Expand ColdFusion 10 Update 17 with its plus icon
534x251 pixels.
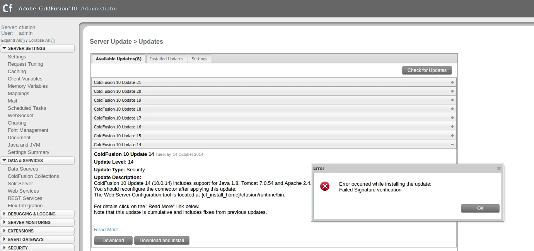coord(452,118)
